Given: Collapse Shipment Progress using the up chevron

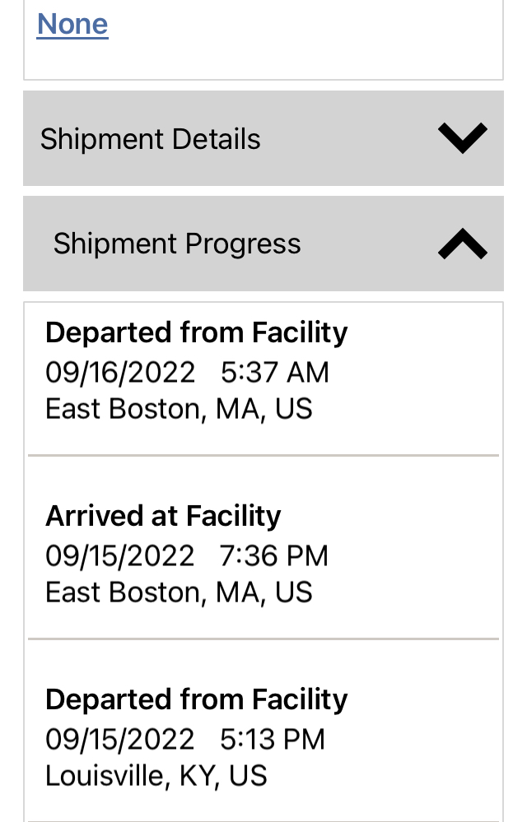Looking at the screenshot, I should click(x=462, y=244).
